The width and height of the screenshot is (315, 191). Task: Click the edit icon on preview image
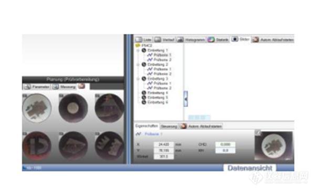click(258, 132)
